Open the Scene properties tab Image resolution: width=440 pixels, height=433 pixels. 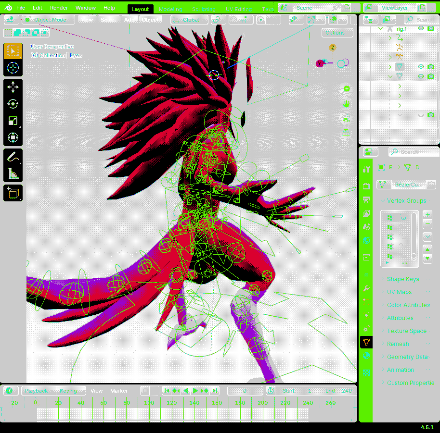366,226
